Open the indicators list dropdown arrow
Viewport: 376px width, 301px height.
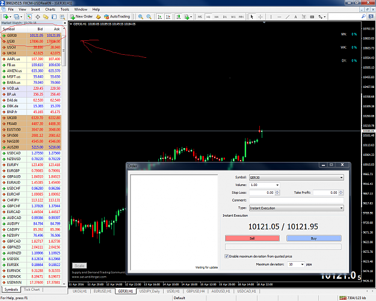[x=191, y=17]
